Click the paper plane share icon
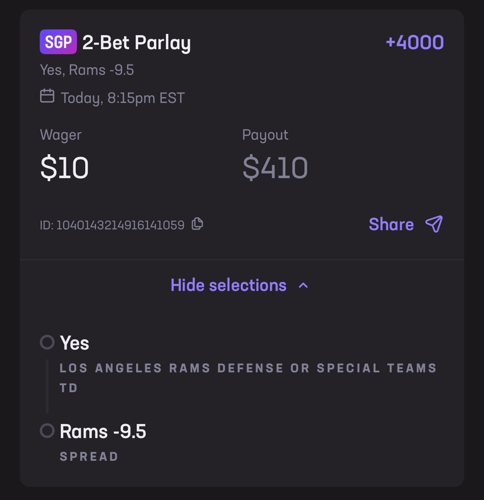484x500 pixels. (x=434, y=224)
